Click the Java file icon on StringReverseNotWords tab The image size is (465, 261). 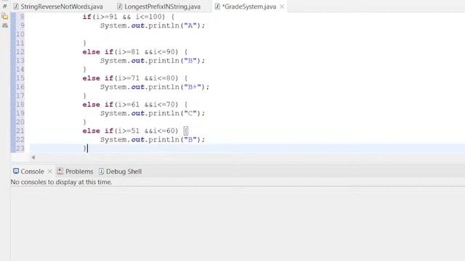[x=16, y=7]
